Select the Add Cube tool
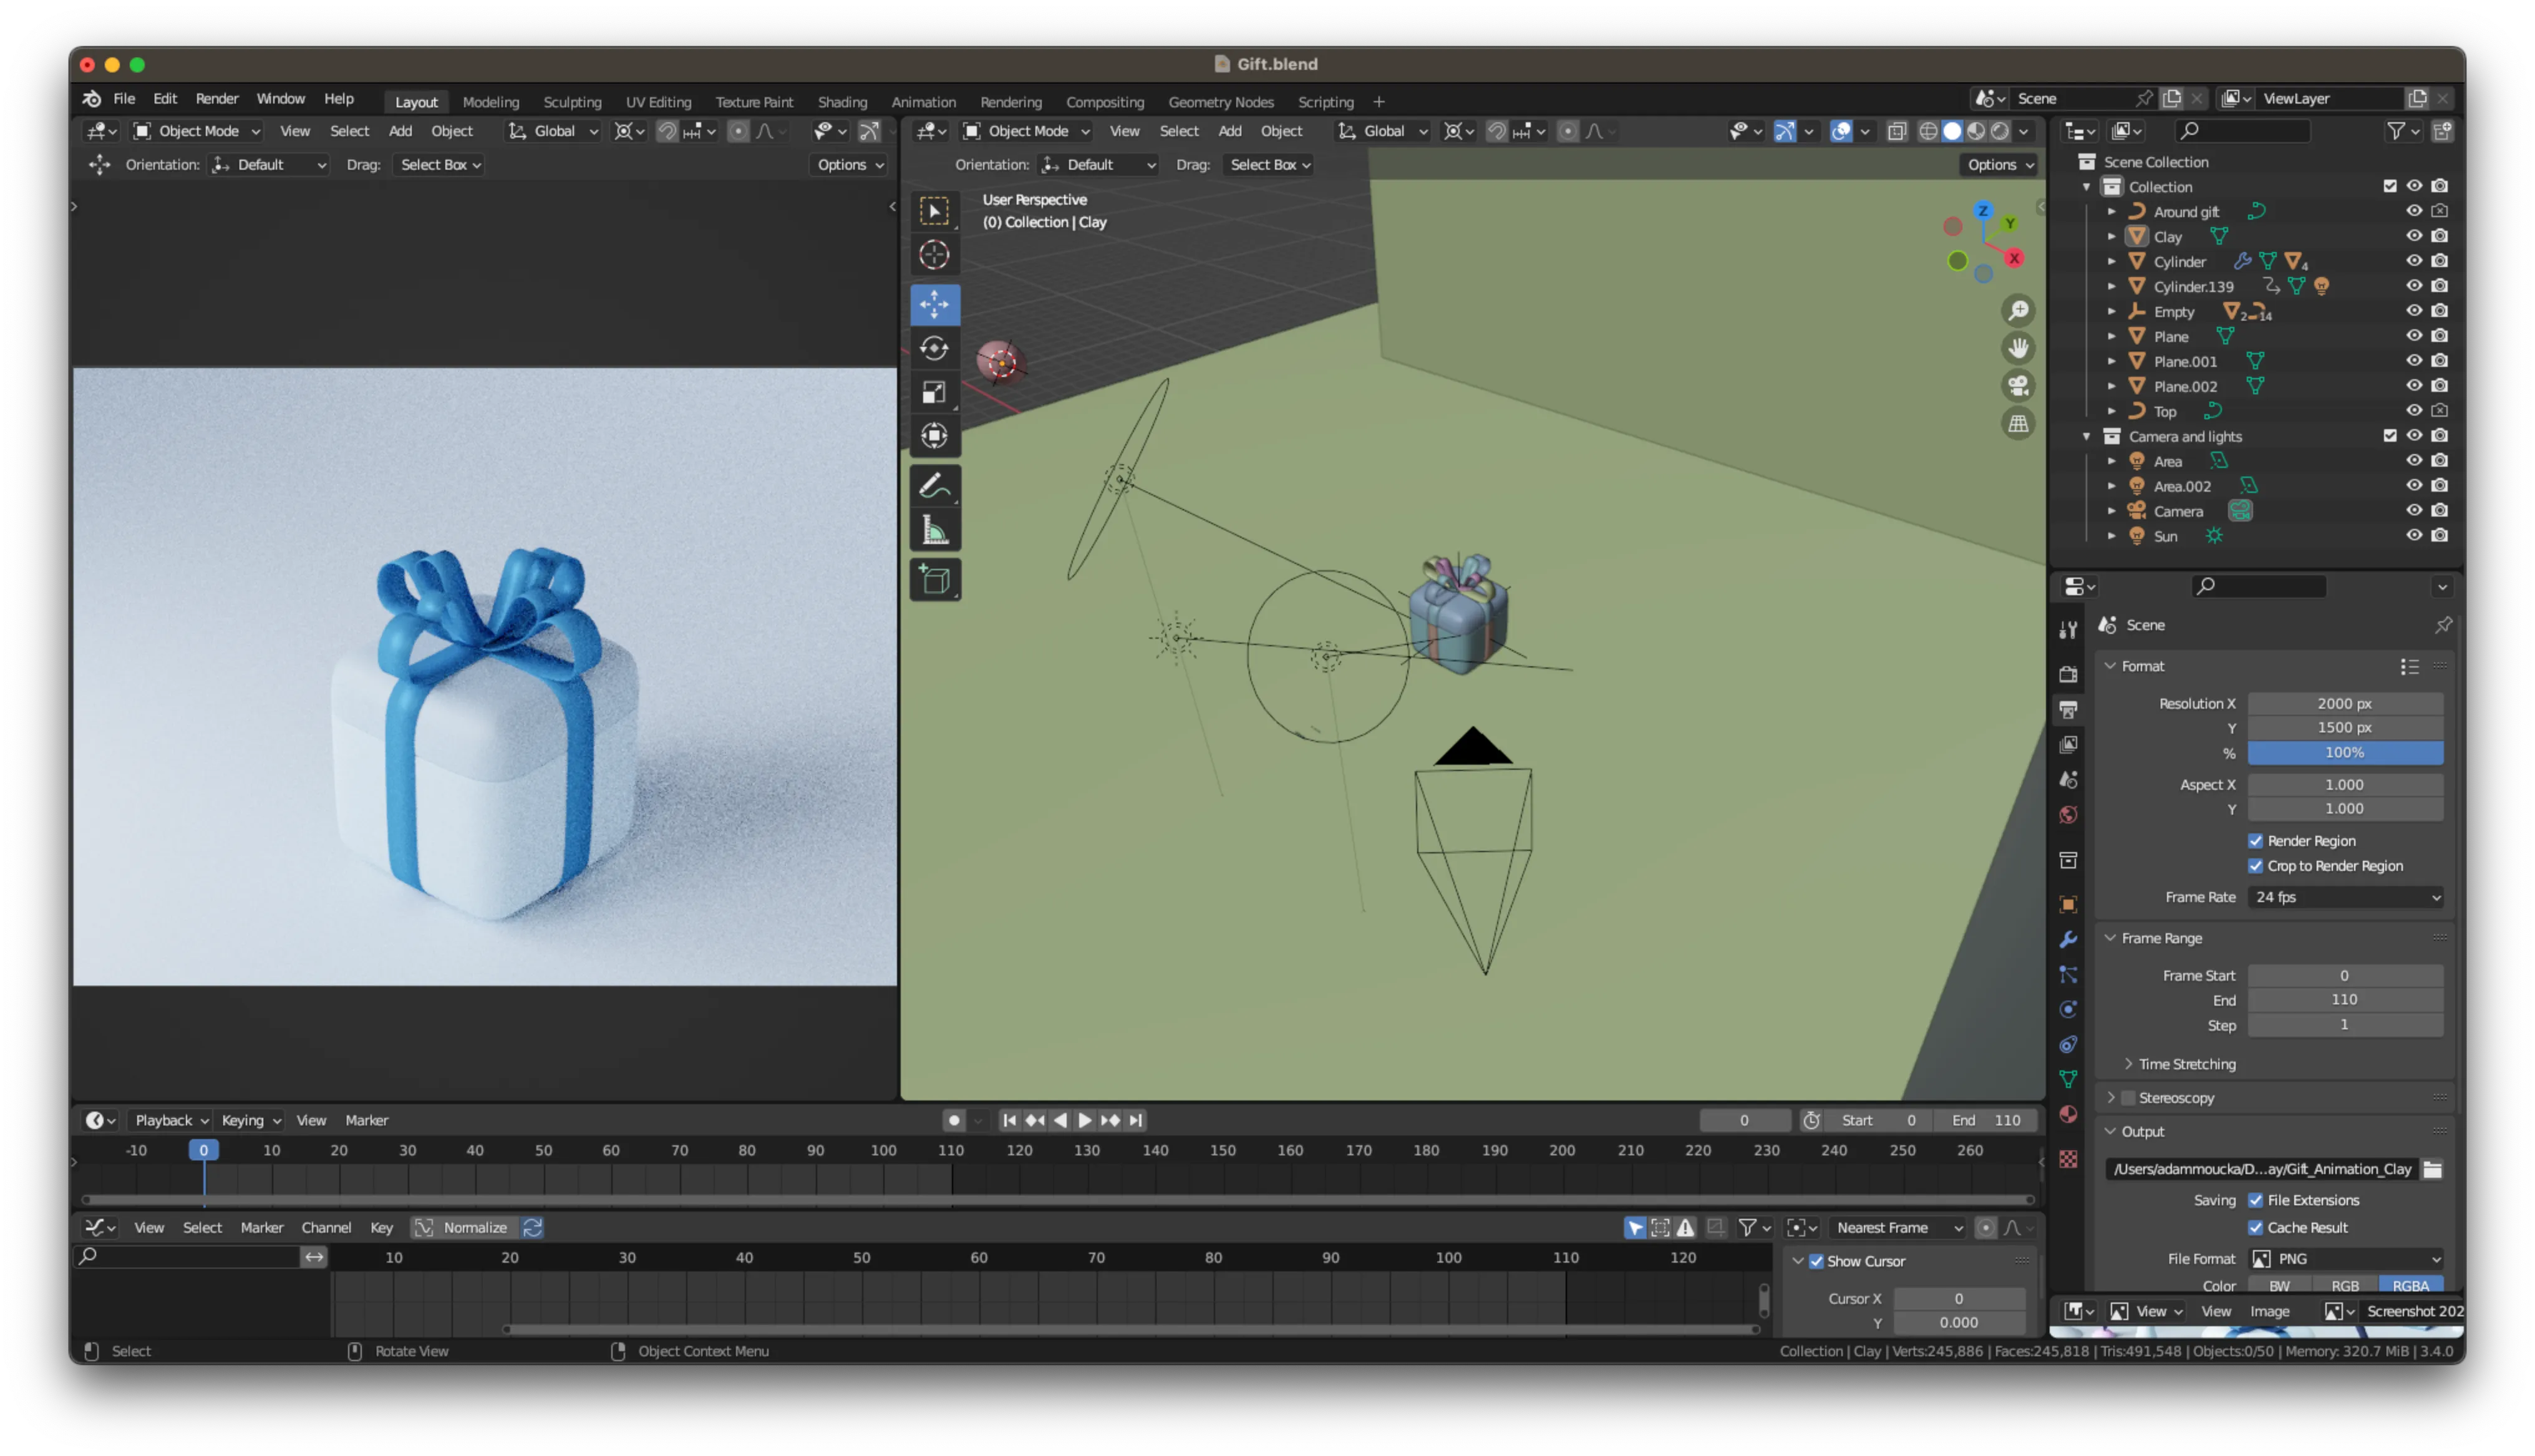The width and height of the screenshot is (2535, 1456). (x=934, y=580)
